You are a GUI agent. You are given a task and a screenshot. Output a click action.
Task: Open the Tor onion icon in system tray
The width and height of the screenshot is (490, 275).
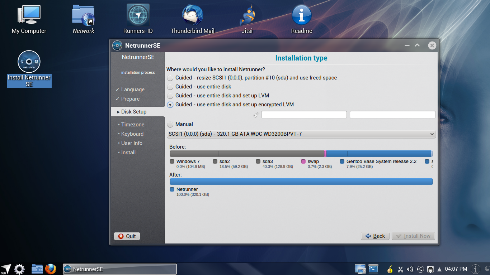pyautogui.click(x=390, y=269)
